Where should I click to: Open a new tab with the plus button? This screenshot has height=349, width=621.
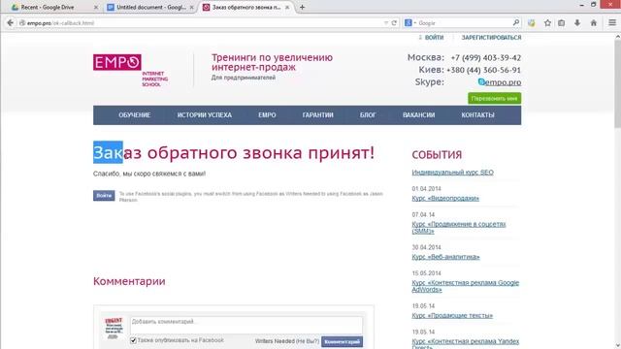click(302, 7)
